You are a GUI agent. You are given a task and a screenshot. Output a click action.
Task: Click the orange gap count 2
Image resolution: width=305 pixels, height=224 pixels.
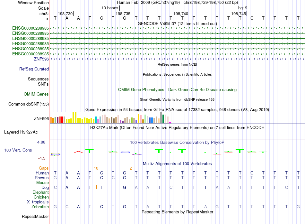[x=131, y=168]
